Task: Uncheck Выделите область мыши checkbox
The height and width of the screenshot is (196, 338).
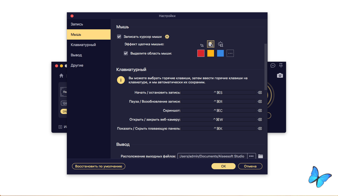Action: [126, 54]
